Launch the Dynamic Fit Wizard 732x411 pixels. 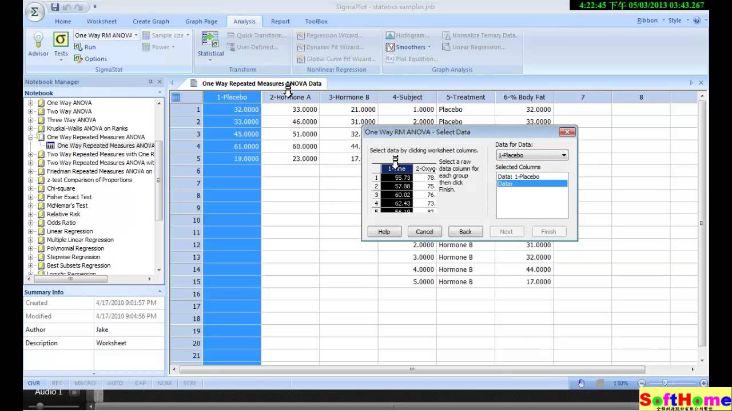pyautogui.click(x=330, y=47)
